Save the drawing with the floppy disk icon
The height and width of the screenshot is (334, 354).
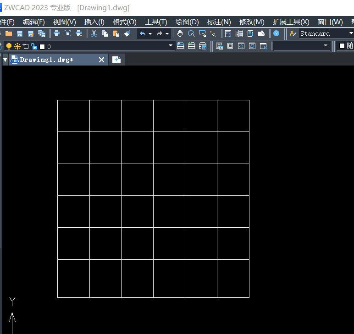point(20,33)
